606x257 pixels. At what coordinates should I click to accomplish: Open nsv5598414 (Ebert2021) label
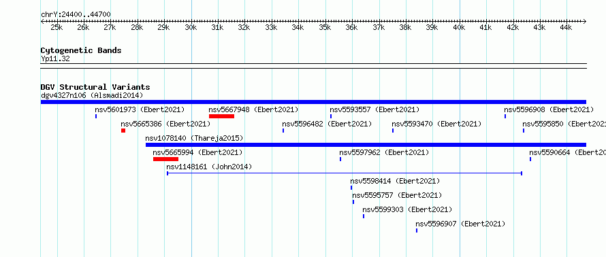pyautogui.click(x=395, y=181)
